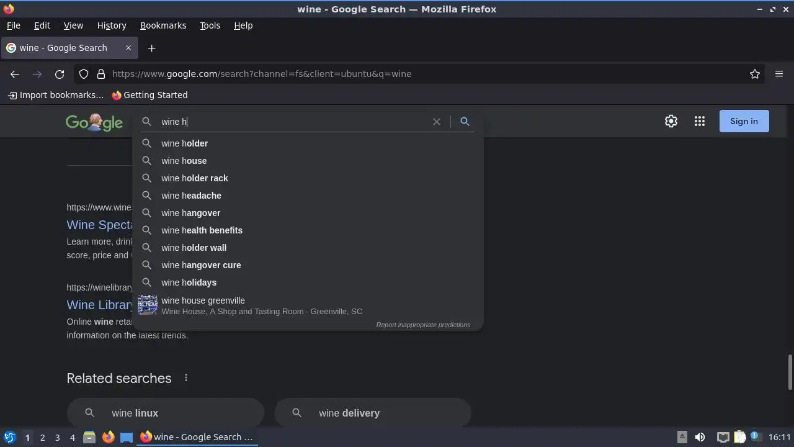Click wine house greenville thumbnail image
This screenshot has width=794, height=447.
pyautogui.click(x=148, y=305)
